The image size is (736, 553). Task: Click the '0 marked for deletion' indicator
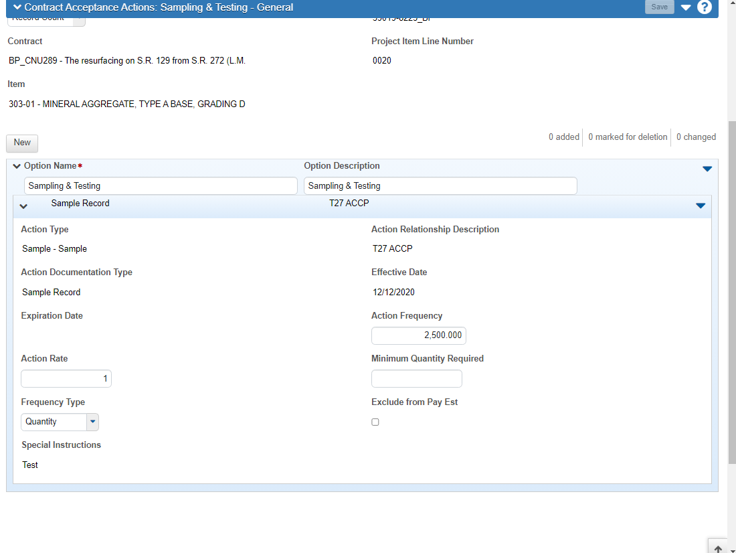pos(627,137)
